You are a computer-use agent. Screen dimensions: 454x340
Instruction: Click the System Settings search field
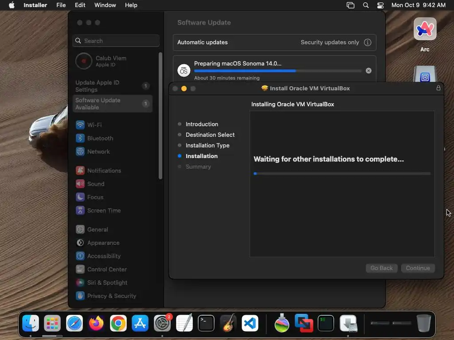[x=116, y=41]
